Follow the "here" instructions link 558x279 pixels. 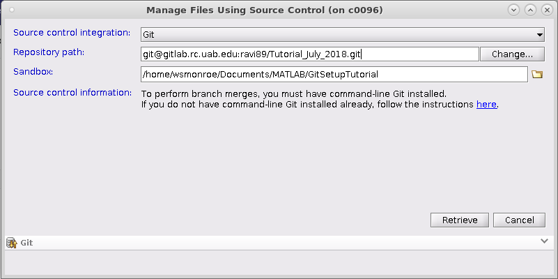(x=486, y=104)
